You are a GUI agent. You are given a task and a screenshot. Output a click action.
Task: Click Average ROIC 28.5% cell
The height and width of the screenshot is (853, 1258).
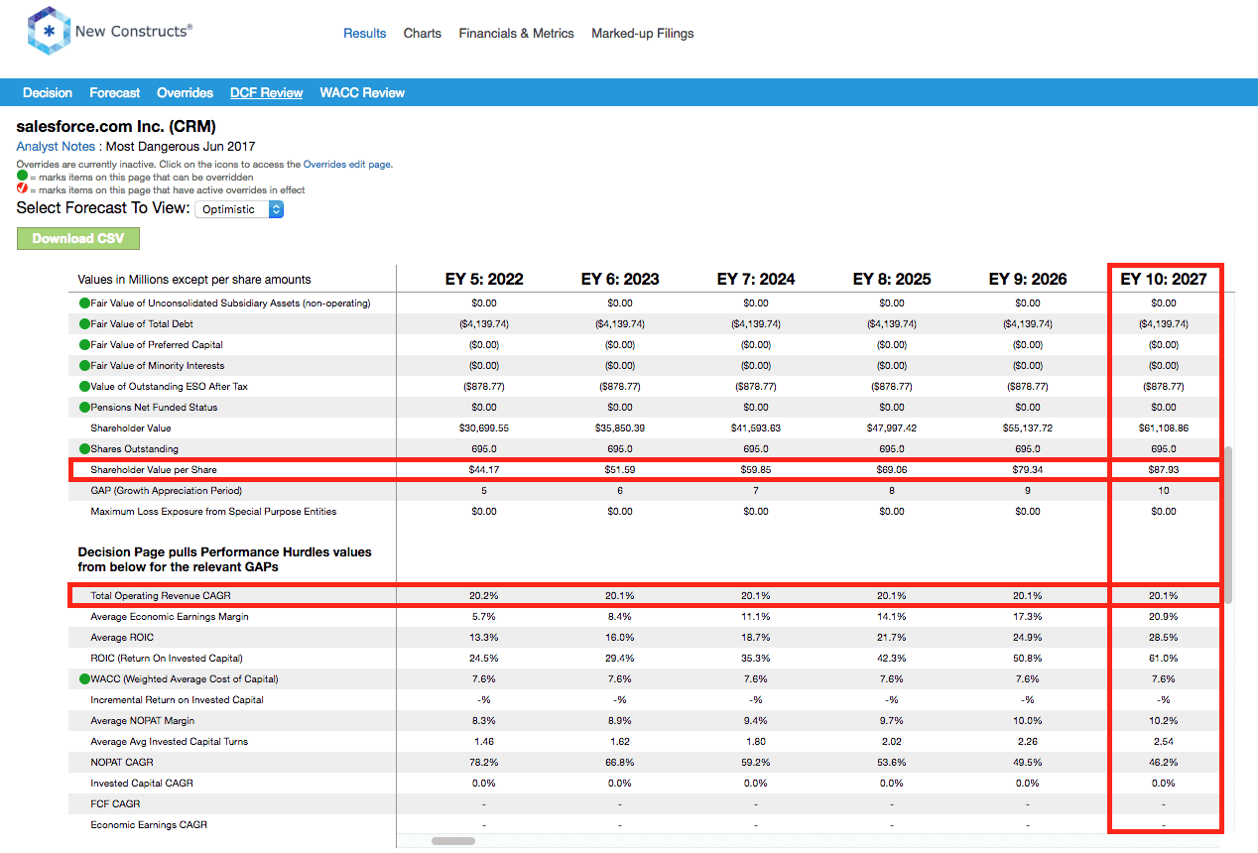(1164, 637)
